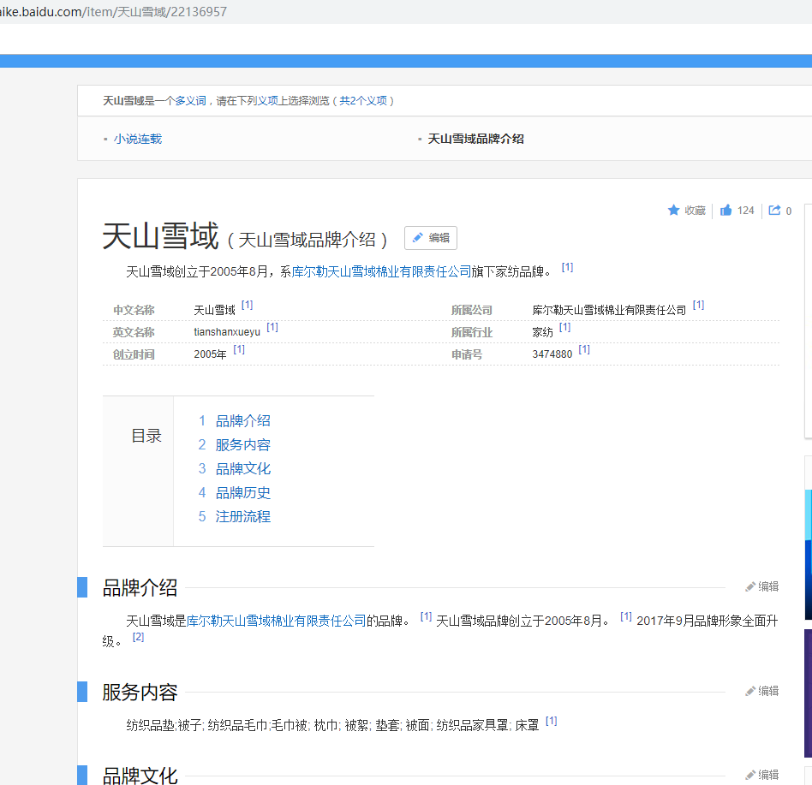This screenshot has height=785, width=812.
Task: Click reference [1] after 2005年 创立时间
Action: coord(239,349)
